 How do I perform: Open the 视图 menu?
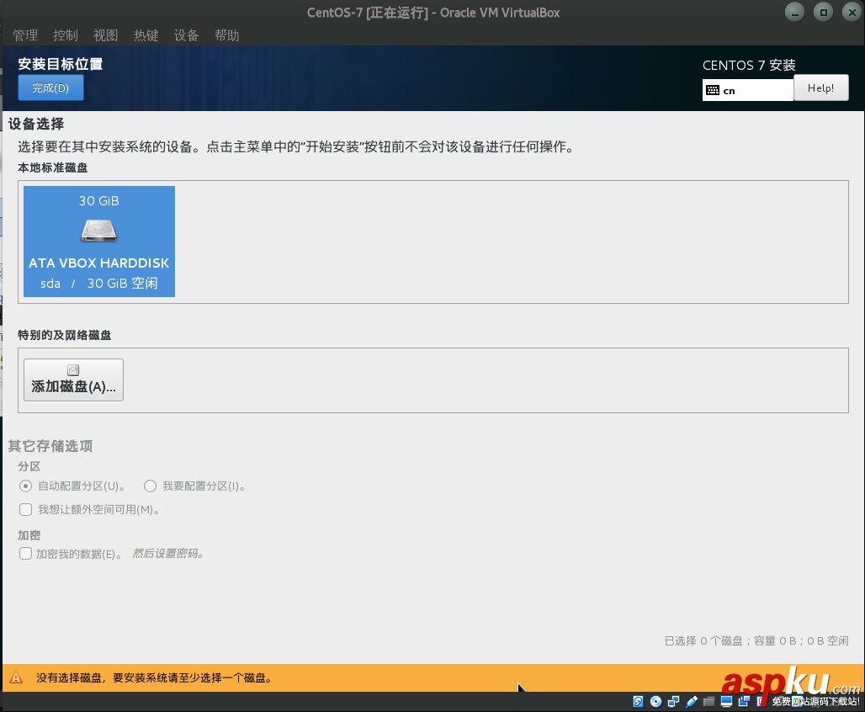pyautogui.click(x=105, y=35)
